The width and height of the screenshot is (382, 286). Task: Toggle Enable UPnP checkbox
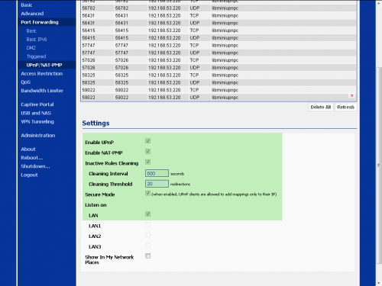point(147,141)
